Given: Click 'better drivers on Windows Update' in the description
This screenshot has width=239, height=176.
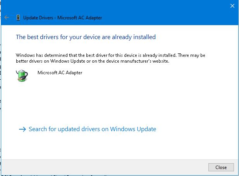Looking at the screenshot, I should [x=47, y=61].
